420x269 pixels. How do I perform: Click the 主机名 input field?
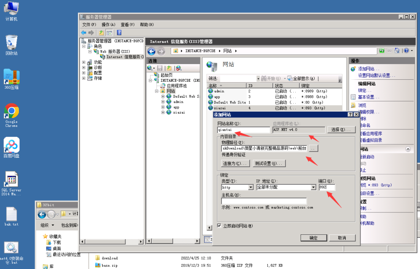264,201
